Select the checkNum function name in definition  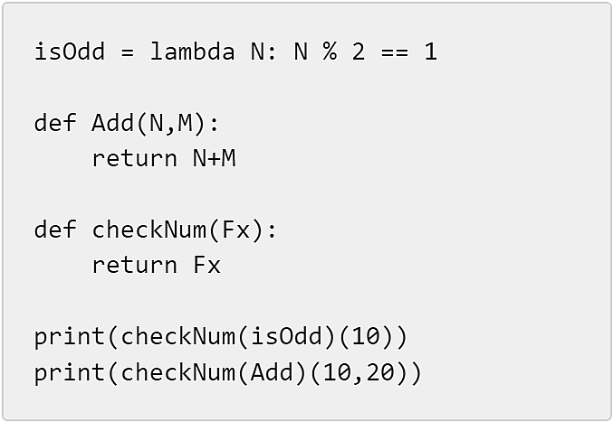coord(149,230)
